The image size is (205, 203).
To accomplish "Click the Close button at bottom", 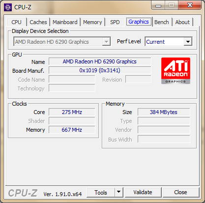I will pos(180,192).
